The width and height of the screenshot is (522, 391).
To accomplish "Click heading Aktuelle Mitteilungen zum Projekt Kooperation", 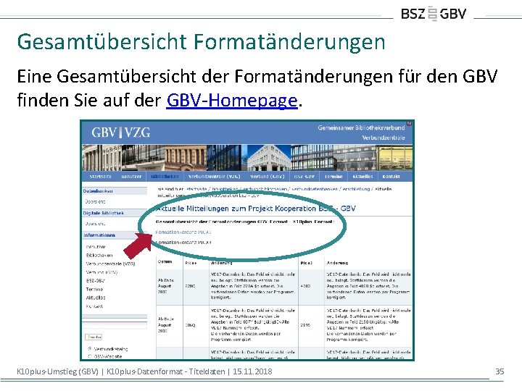I will tap(256, 209).
